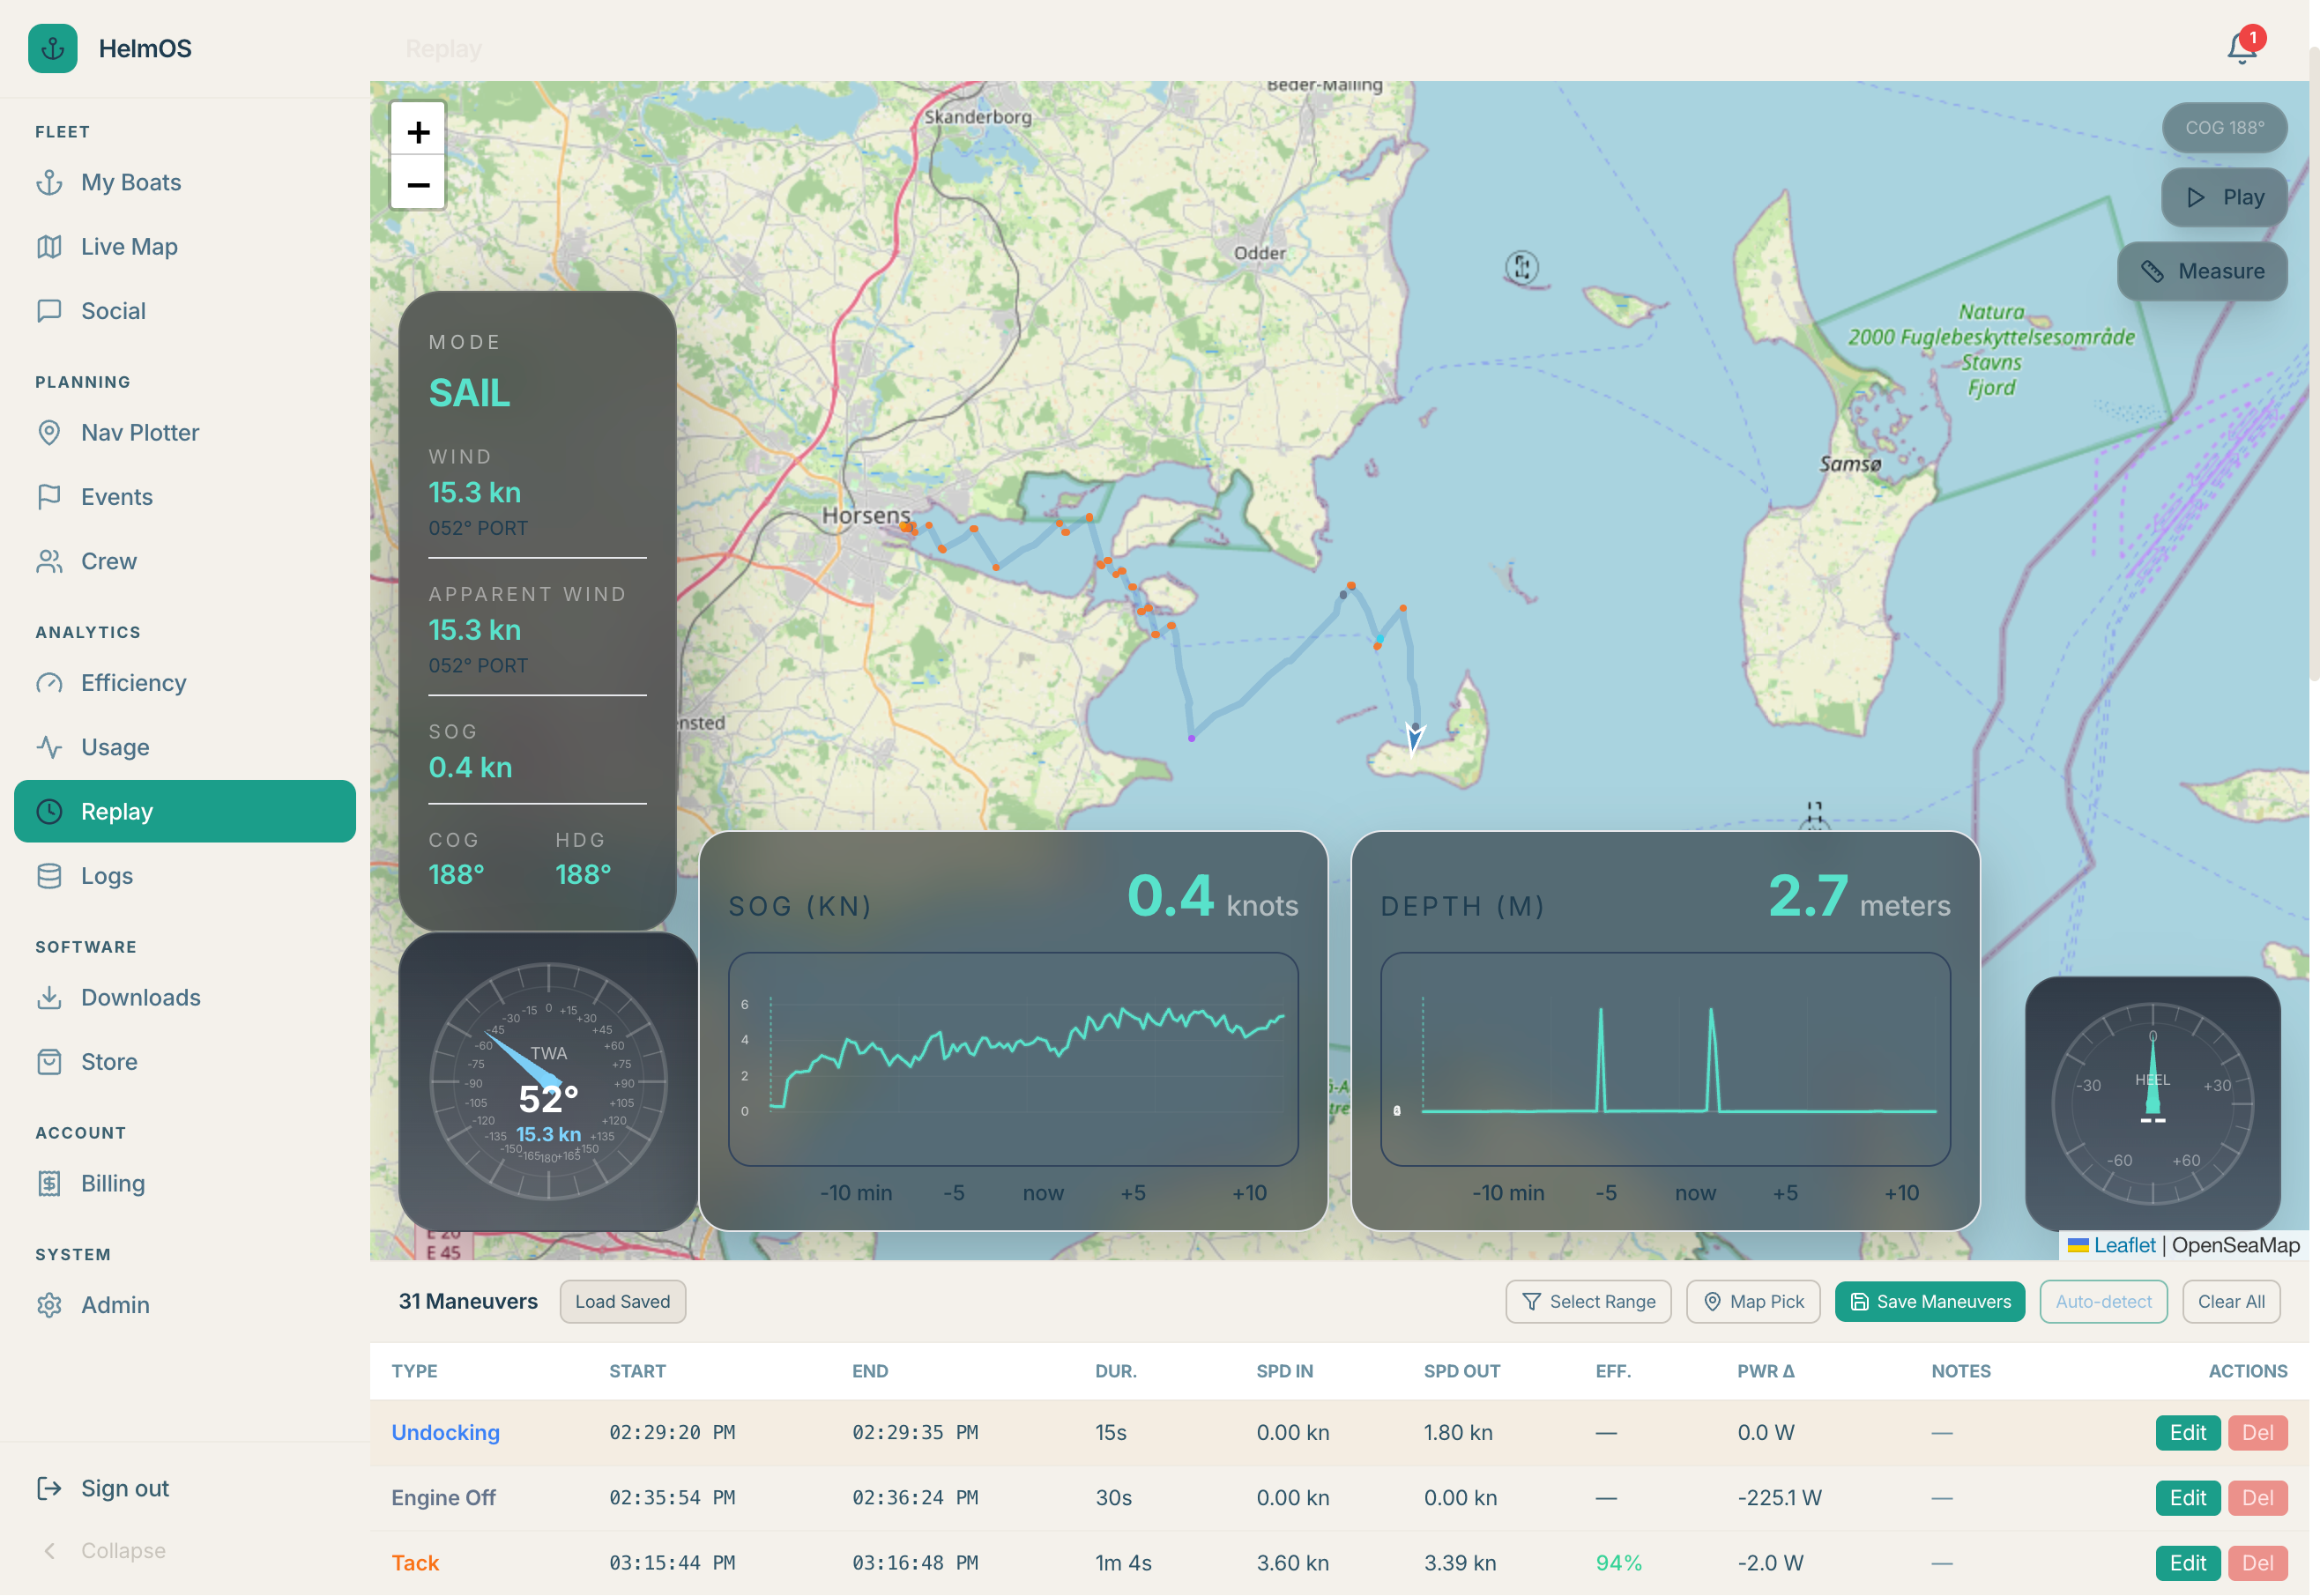2320x1596 pixels.
Task: Click the anchorage symbol near Odder
Action: (x=1522, y=267)
